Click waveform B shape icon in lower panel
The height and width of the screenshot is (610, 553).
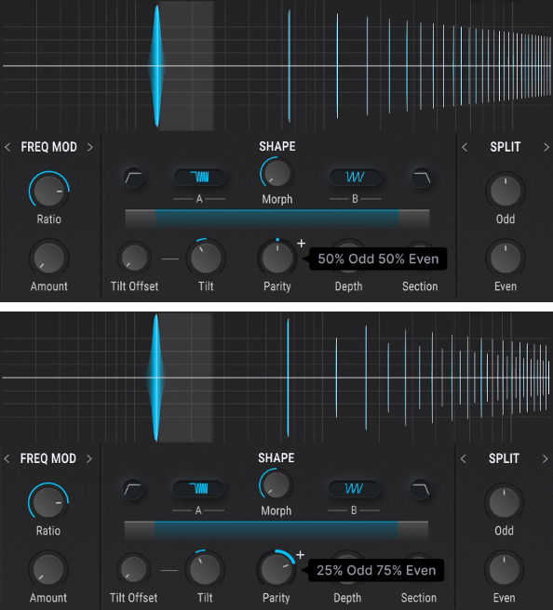click(x=354, y=488)
